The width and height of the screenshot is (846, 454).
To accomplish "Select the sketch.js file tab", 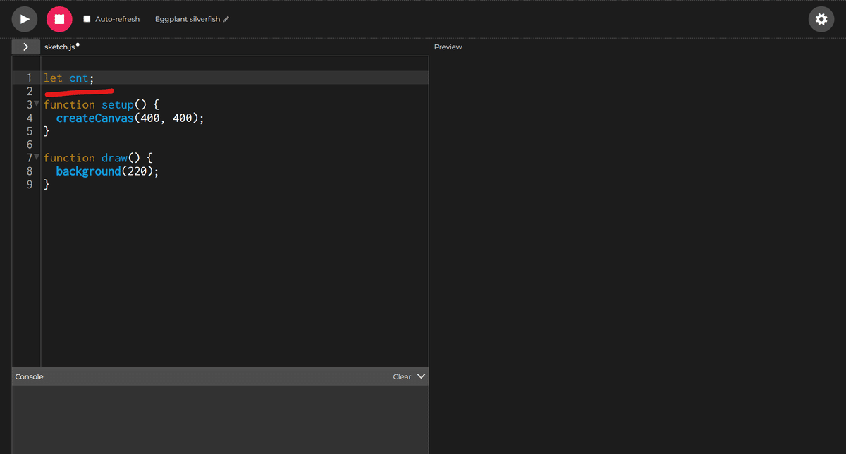I will 60,47.
